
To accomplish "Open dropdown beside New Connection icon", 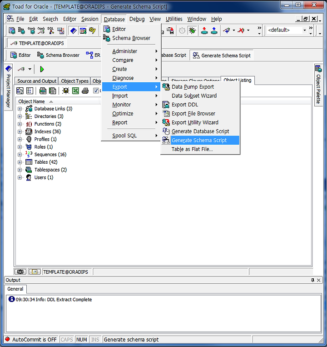I will pyautogui.click(x=234, y=30).
